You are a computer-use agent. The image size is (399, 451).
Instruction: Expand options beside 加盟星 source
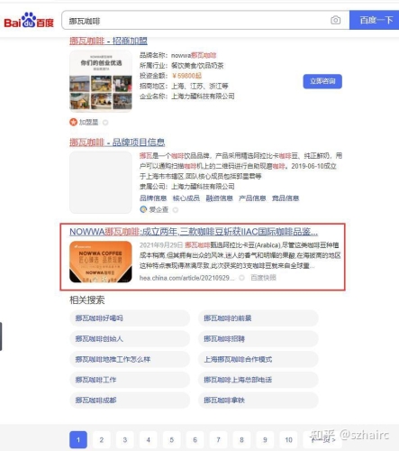click(105, 123)
